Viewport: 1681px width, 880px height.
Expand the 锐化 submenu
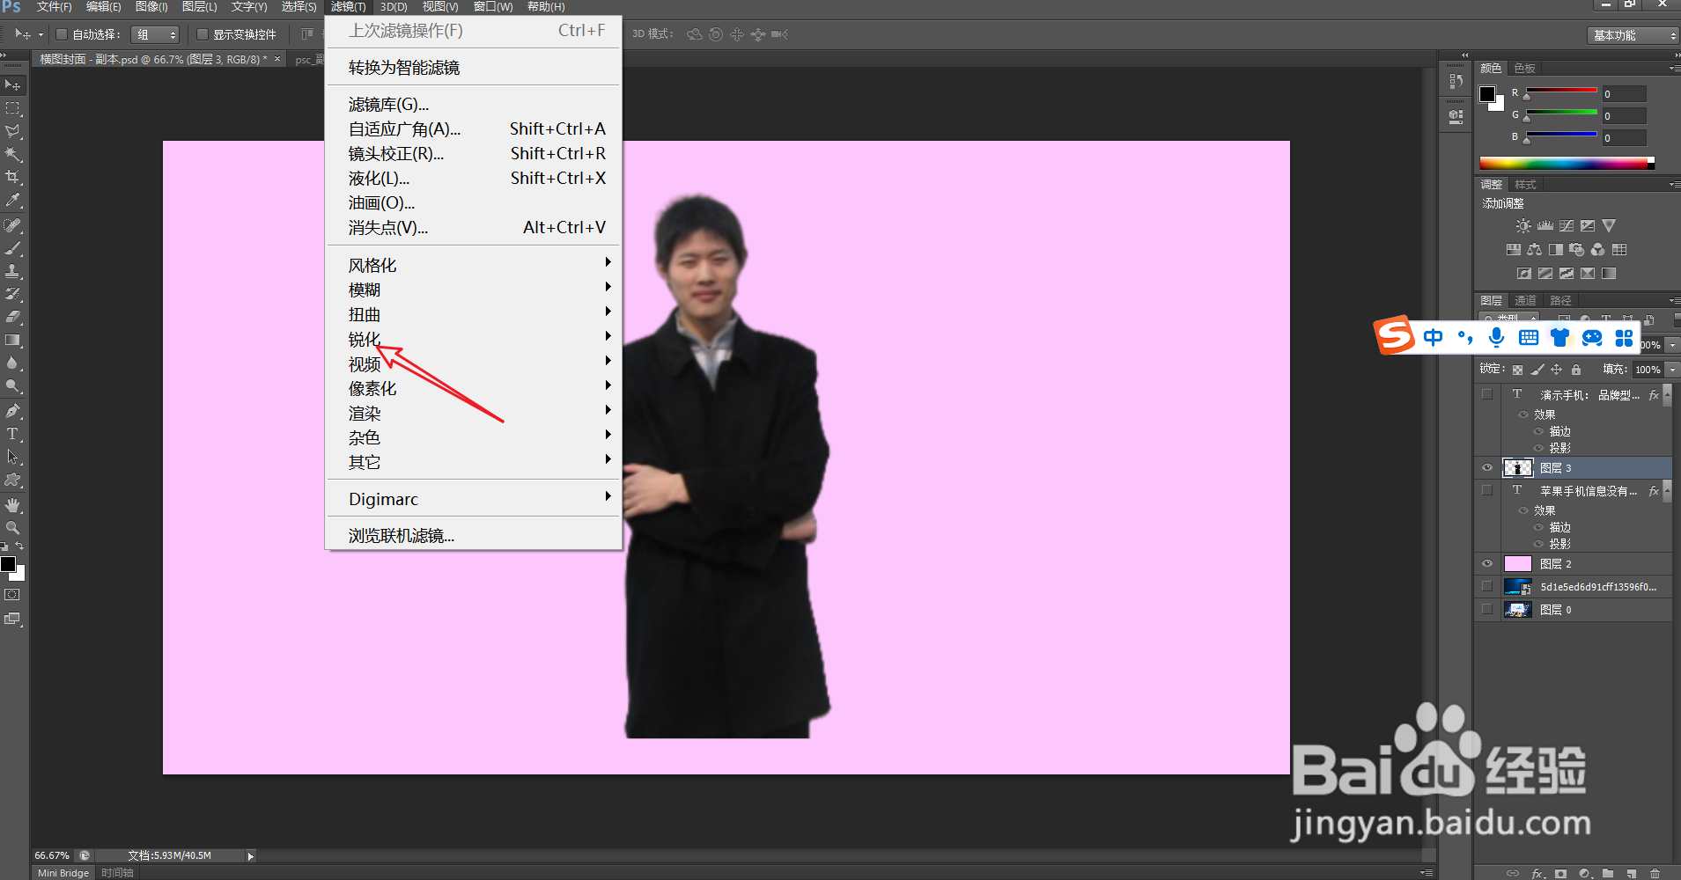pos(474,339)
